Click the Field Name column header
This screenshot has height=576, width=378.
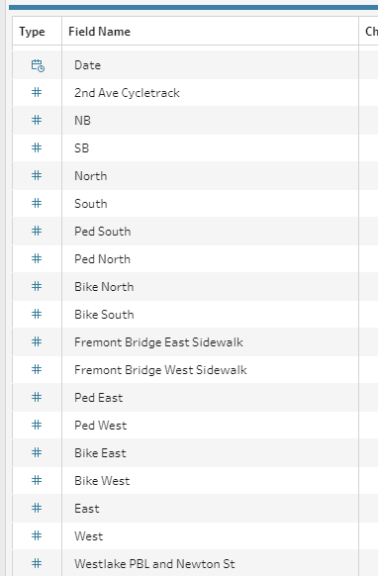click(100, 32)
